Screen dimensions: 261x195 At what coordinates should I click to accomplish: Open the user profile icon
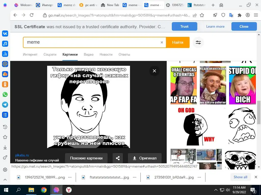(248, 15)
